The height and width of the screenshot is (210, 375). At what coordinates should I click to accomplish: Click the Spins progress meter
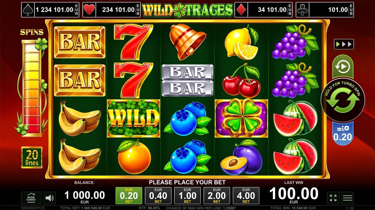(32, 88)
